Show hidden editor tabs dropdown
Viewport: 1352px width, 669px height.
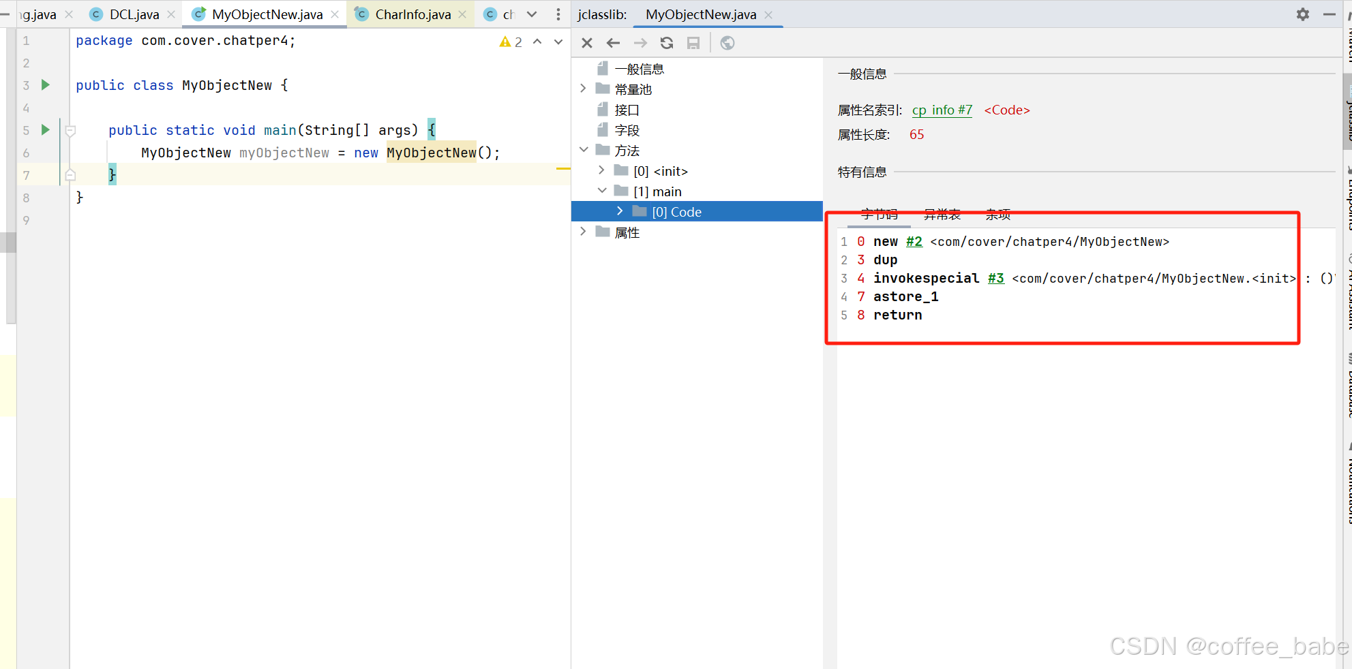(532, 14)
